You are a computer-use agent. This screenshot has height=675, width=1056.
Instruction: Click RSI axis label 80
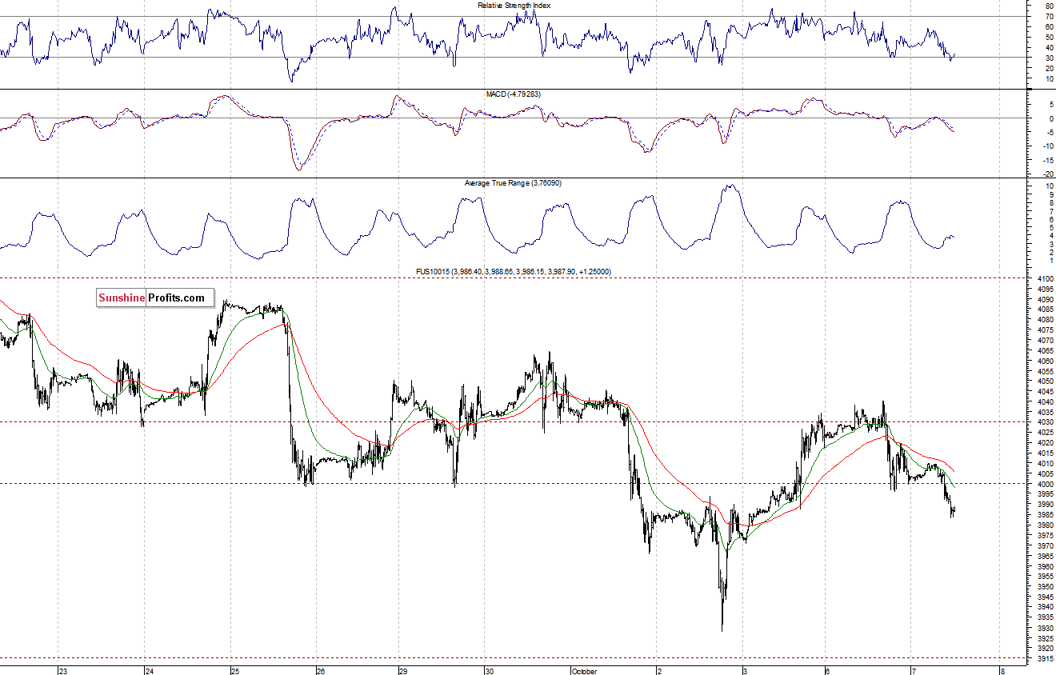click(1049, 6)
